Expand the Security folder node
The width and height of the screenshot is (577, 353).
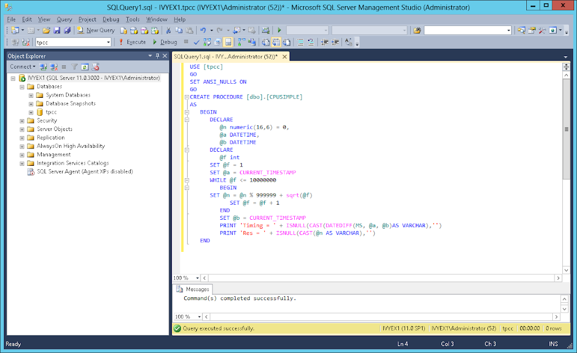pos(22,121)
